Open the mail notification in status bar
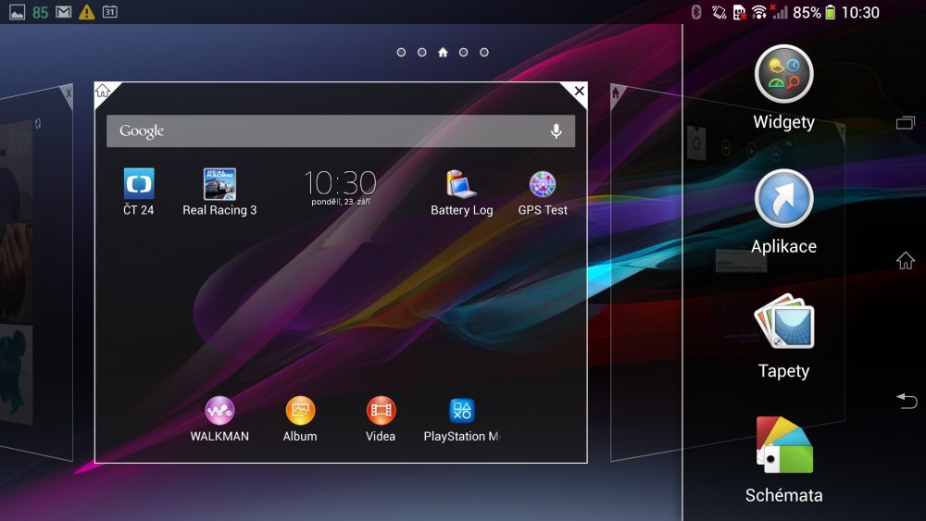The height and width of the screenshot is (521, 926). (x=64, y=12)
